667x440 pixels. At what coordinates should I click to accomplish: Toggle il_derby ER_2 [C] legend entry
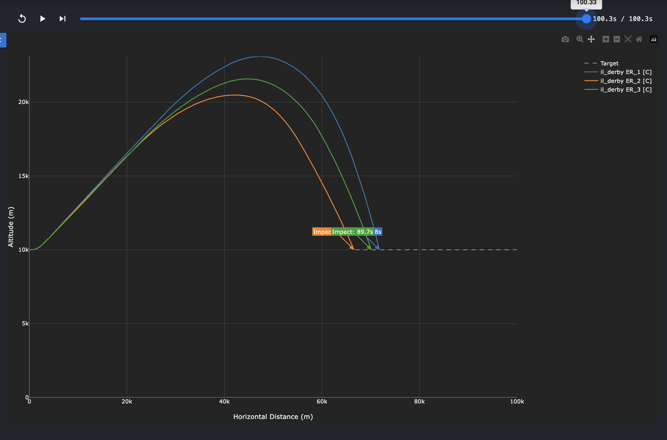(626, 81)
